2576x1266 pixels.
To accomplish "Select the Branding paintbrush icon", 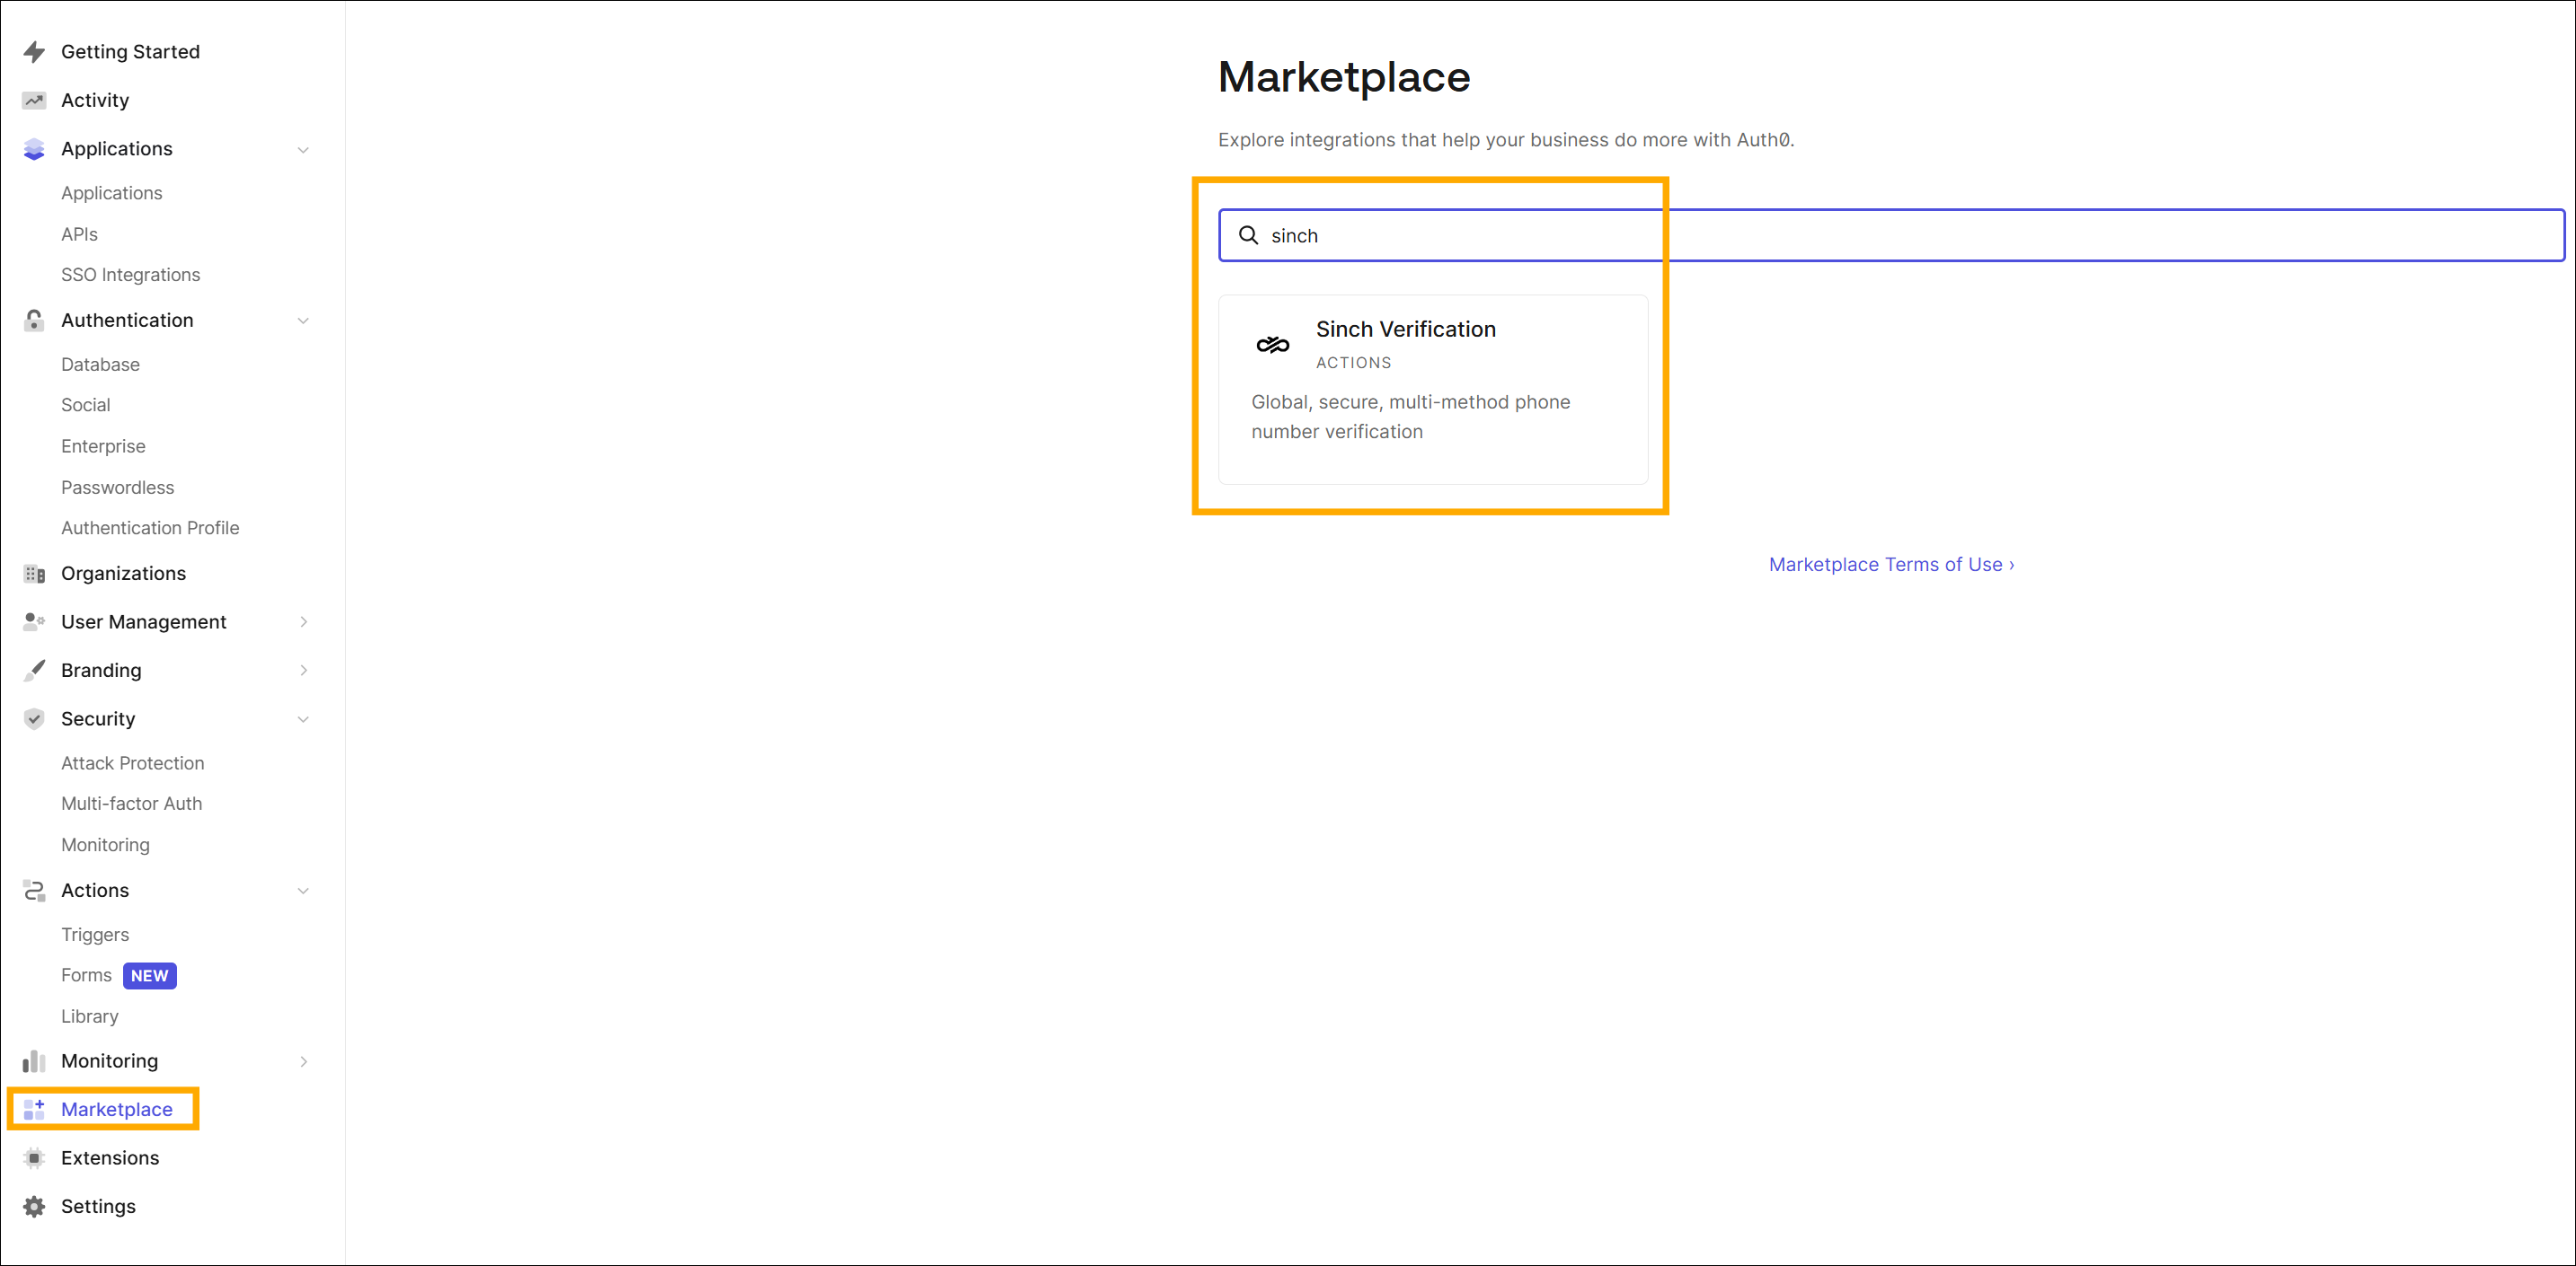I will [x=33, y=670].
